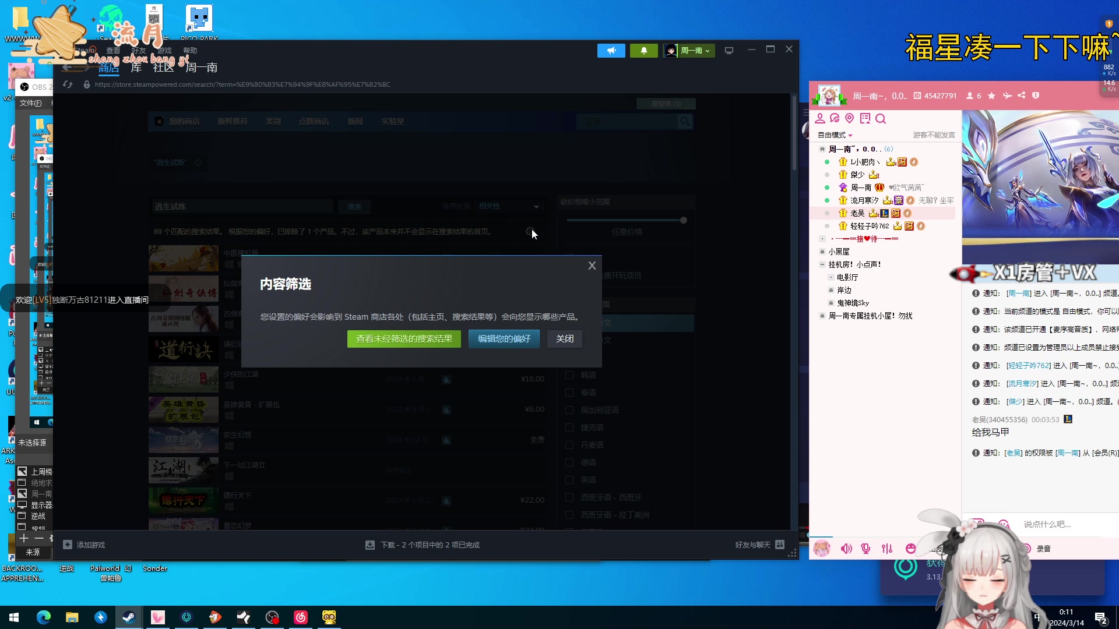The width and height of the screenshot is (1119, 629).
Task: Click Steam downloads tray icon
Action: [x=370, y=545]
